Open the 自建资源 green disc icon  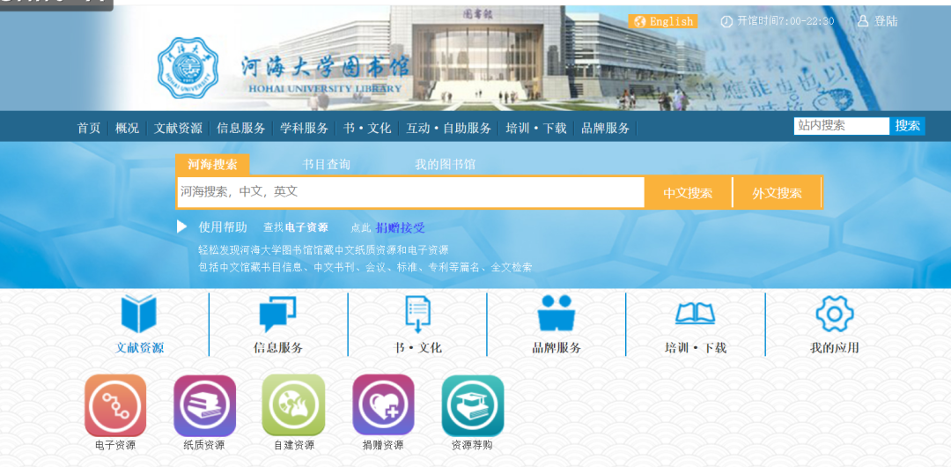(x=293, y=405)
